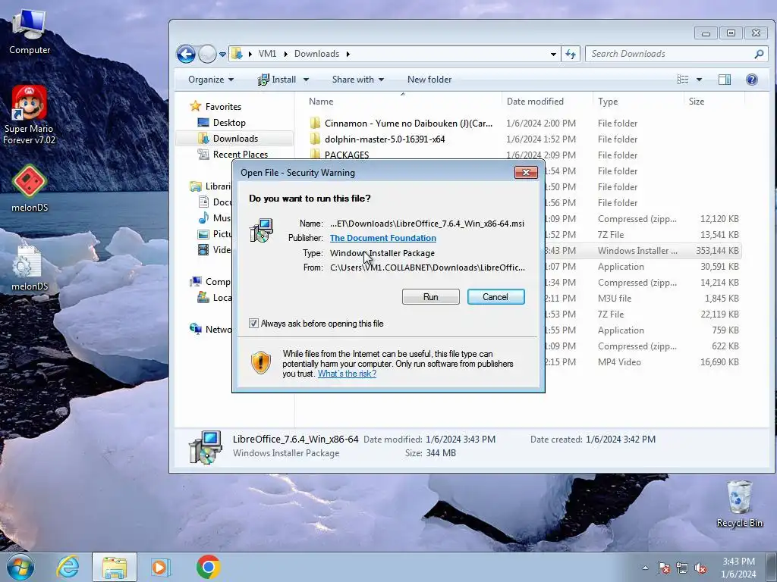Show hidden tray icons arrow
This screenshot has height=582, width=777.
click(645, 568)
